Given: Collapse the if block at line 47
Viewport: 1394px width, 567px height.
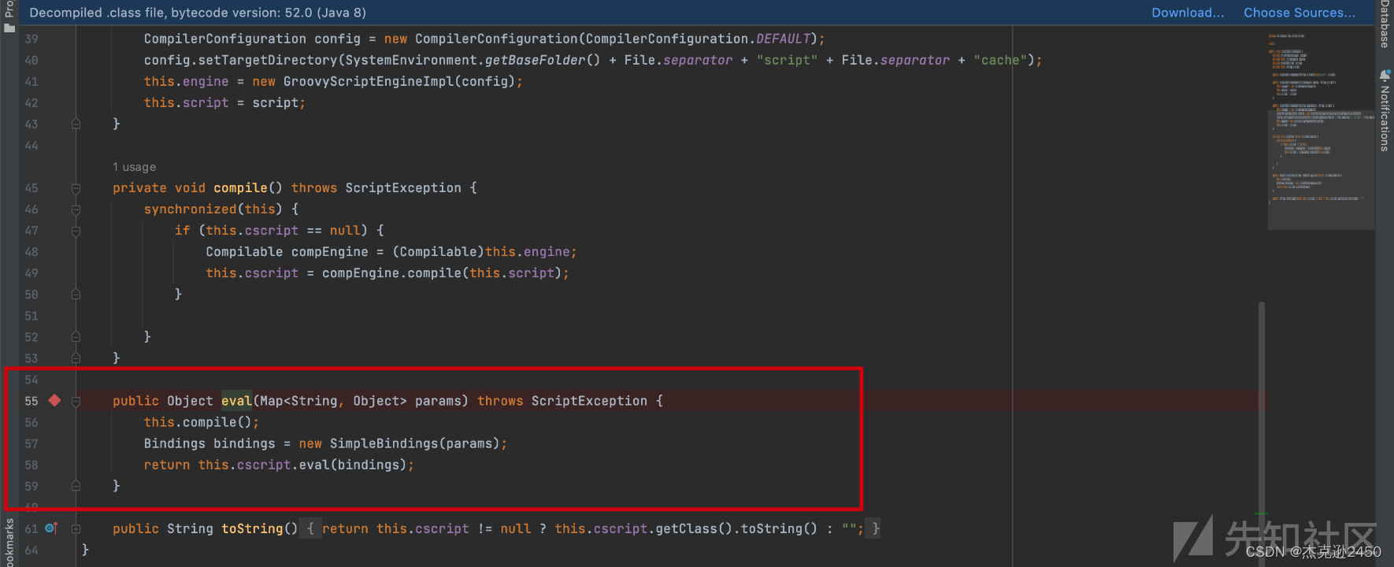Looking at the screenshot, I should click(76, 231).
